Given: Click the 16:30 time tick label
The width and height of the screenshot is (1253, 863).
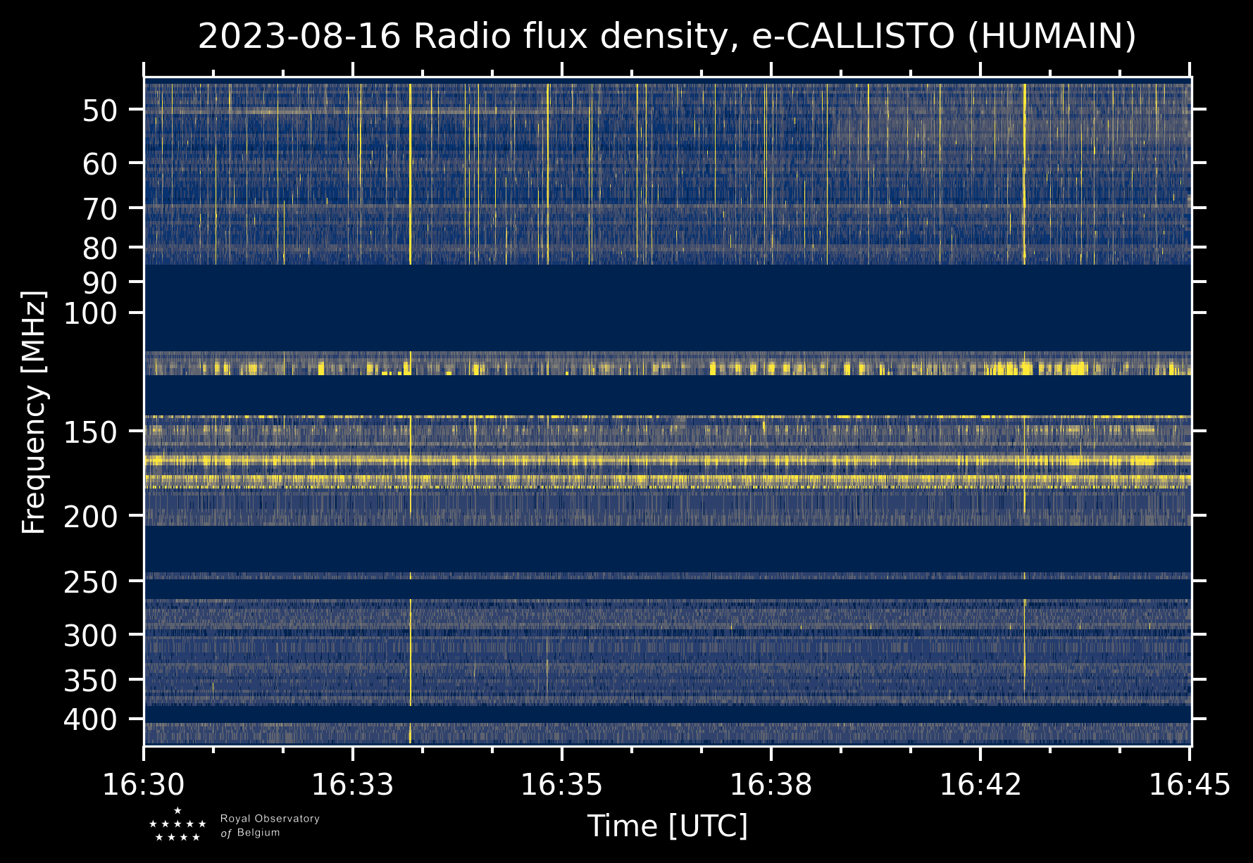Looking at the screenshot, I should [x=144, y=784].
